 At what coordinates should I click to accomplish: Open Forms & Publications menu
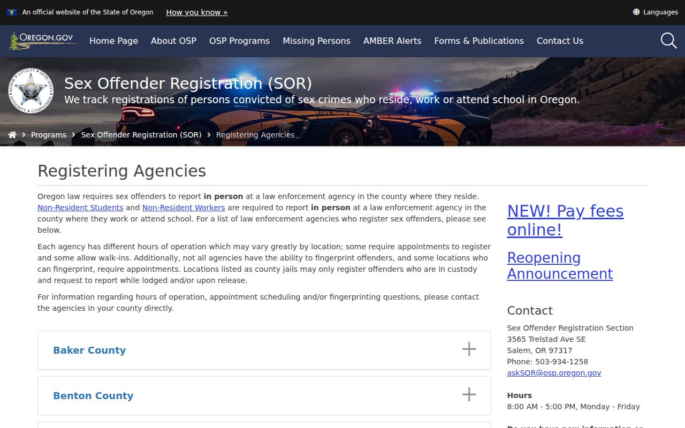pos(479,41)
